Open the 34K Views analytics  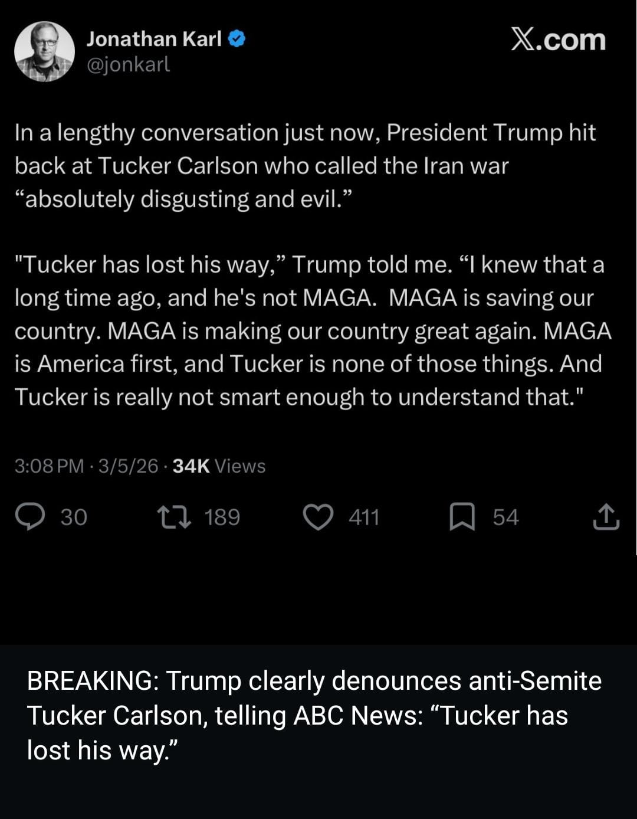(x=219, y=466)
